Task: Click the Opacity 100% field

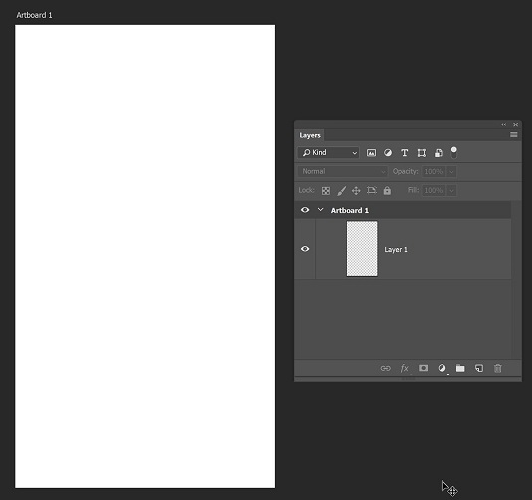Action: 434,171
